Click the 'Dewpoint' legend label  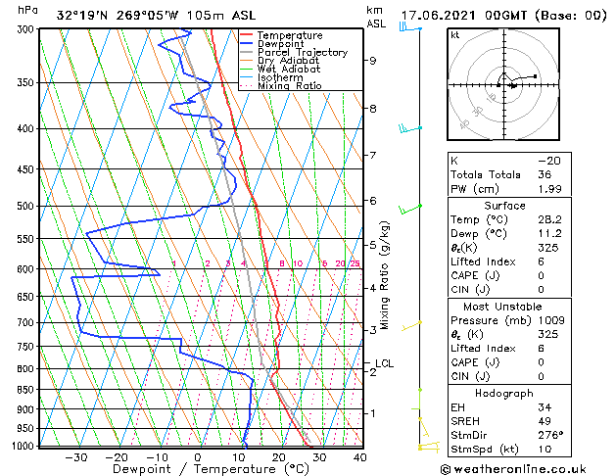tap(280, 44)
